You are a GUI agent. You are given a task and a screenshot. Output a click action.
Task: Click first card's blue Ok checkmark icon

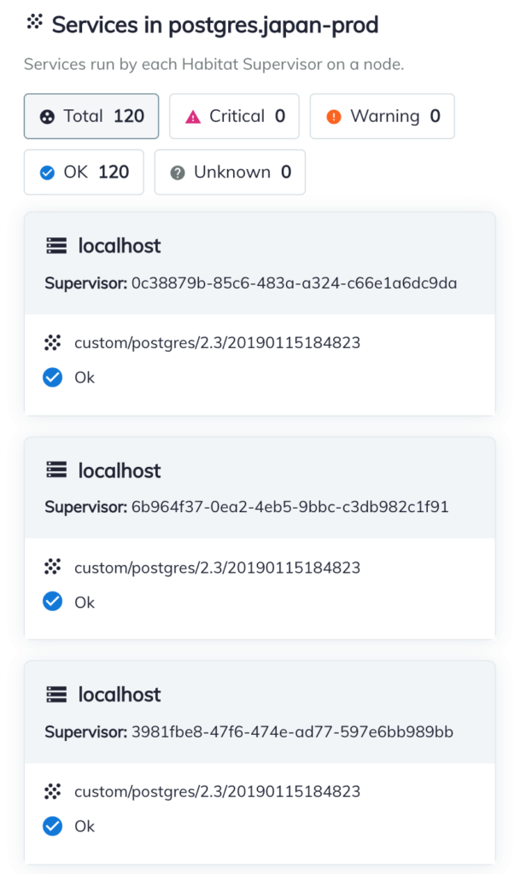pyautogui.click(x=53, y=377)
